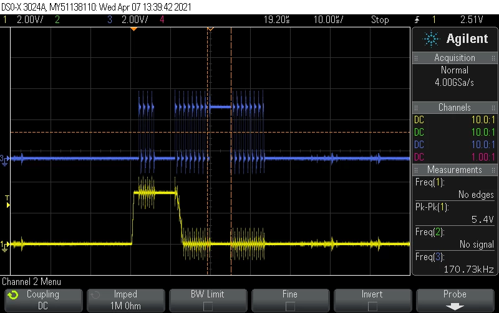Click the trigger rising-edge icon in header
Viewport: 499px width, 313px height.
417,20
